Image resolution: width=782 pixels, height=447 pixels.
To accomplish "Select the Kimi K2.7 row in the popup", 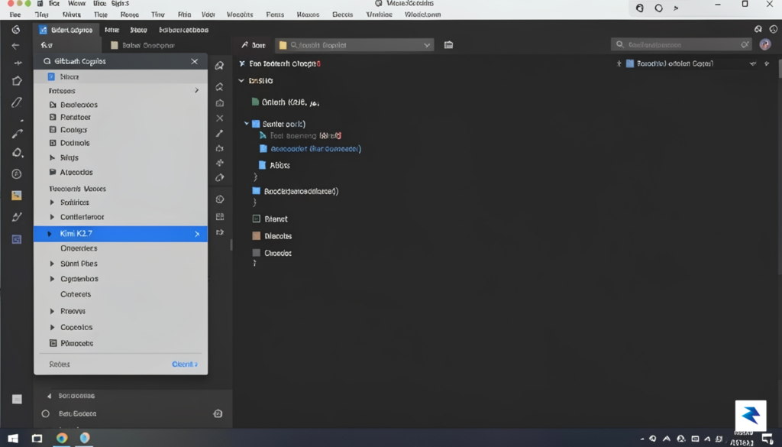I will (x=121, y=234).
